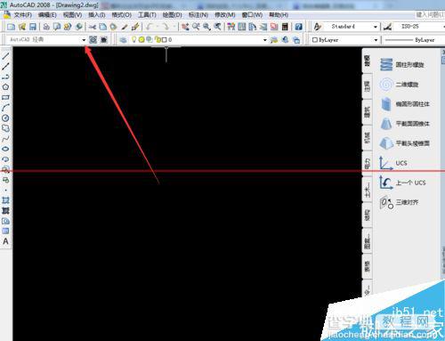Expand the layer control dropdown arrow
Image resolution: width=445 pixels, height=341 pixels.
[x=265, y=40]
